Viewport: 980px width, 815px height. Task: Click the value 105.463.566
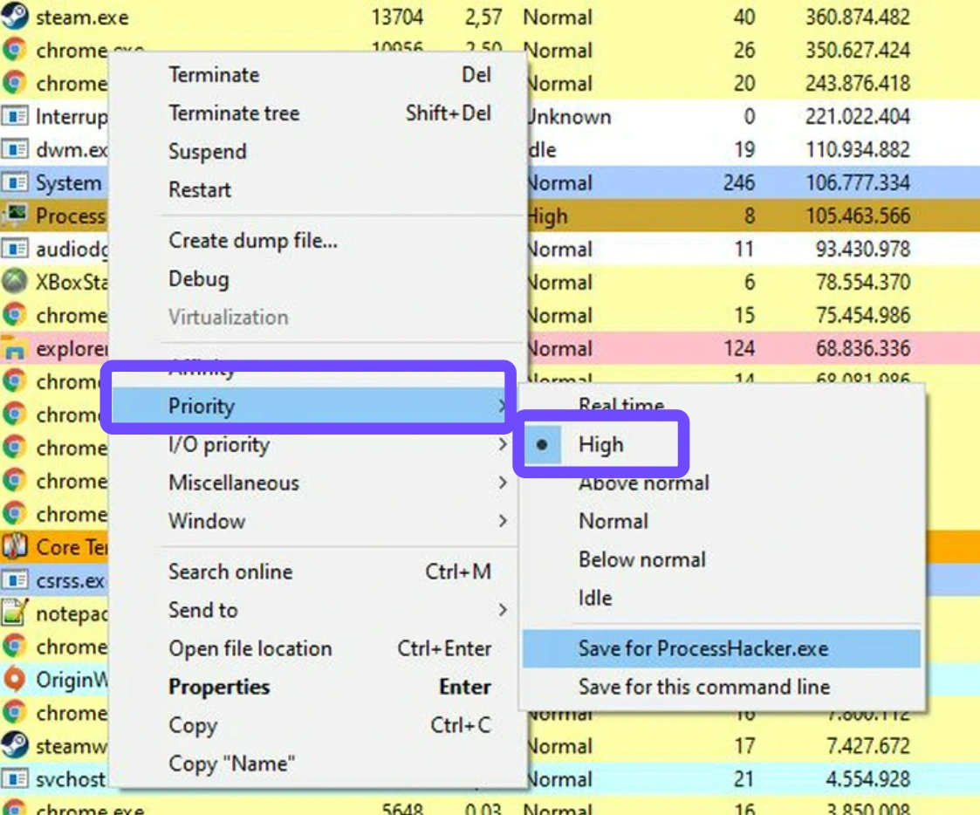[x=857, y=215]
